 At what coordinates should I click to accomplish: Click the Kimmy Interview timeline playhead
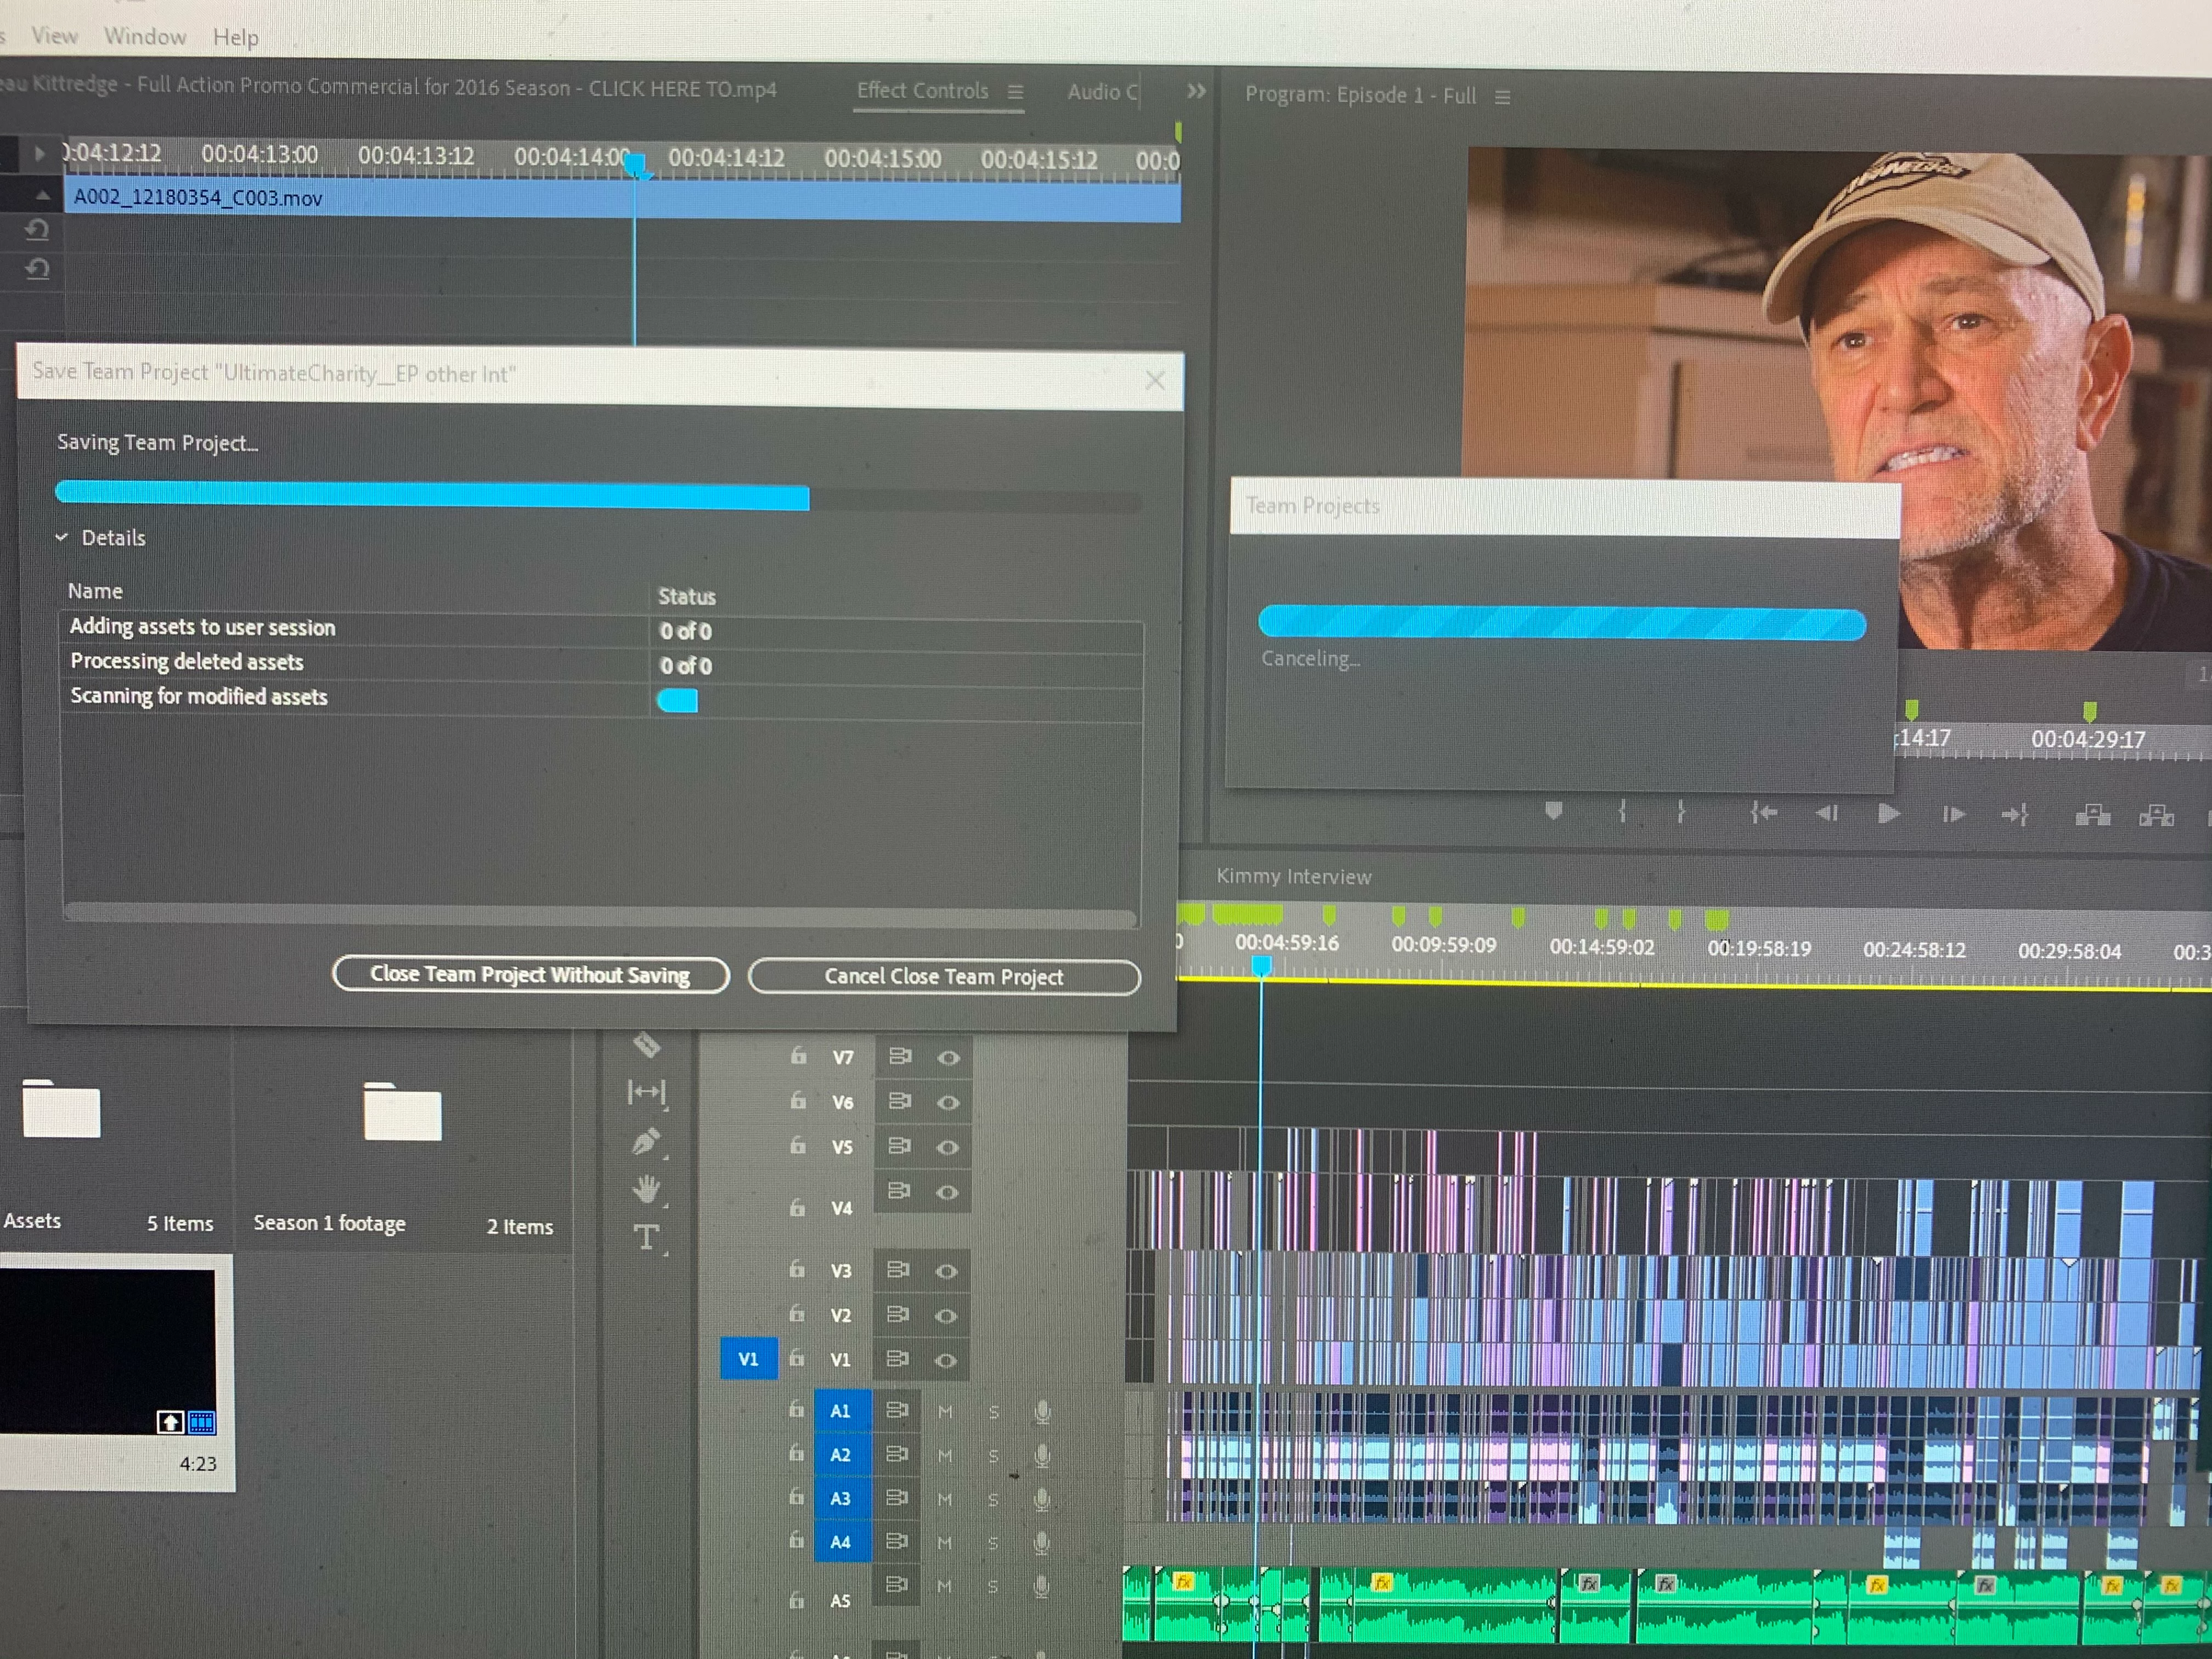pyautogui.click(x=1262, y=964)
